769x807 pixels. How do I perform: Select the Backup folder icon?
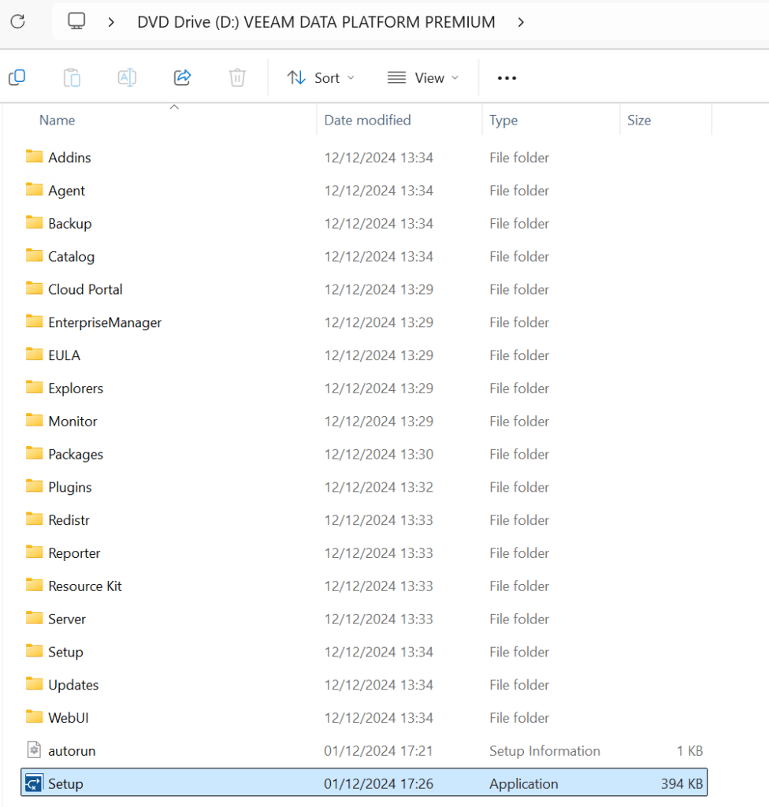(x=35, y=222)
